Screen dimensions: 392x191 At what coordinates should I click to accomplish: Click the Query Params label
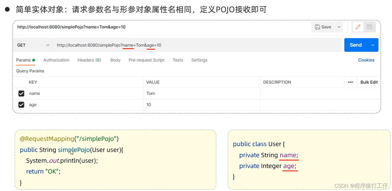coord(30,71)
